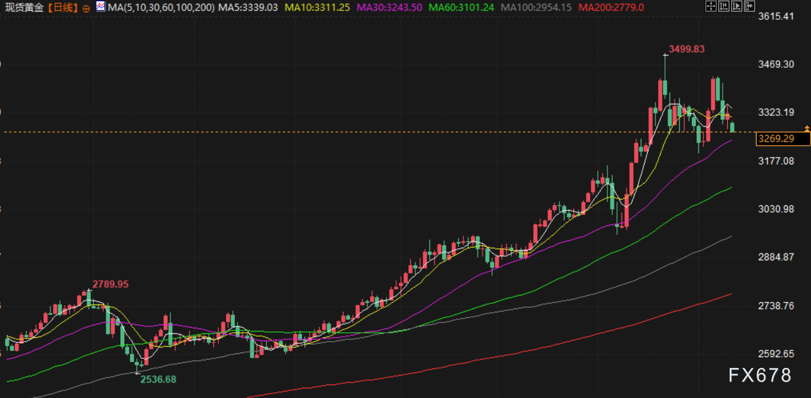The height and width of the screenshot is (398, 811).
Task: Toggle the MA5 line via its label
Action: point(248,8)
